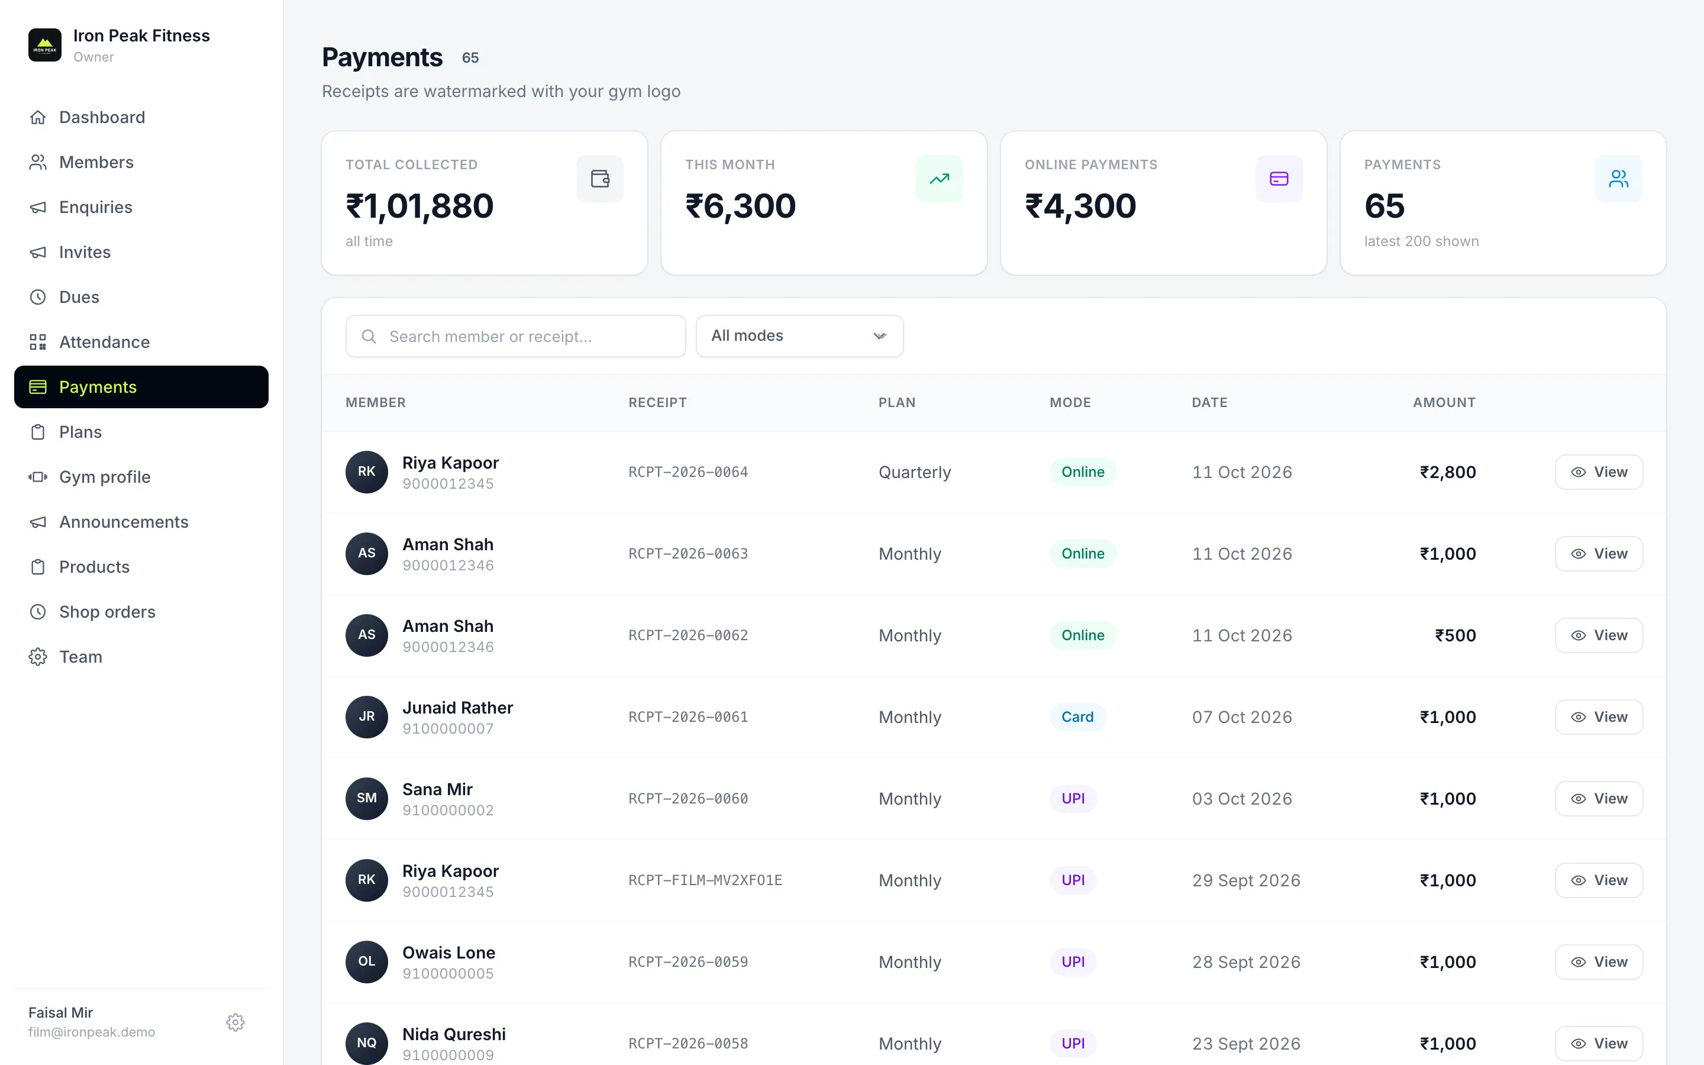The height and width of the screenshot is (1065, 1704).
Task: Focus the Search member or receipt field
Action: point(515,337)
